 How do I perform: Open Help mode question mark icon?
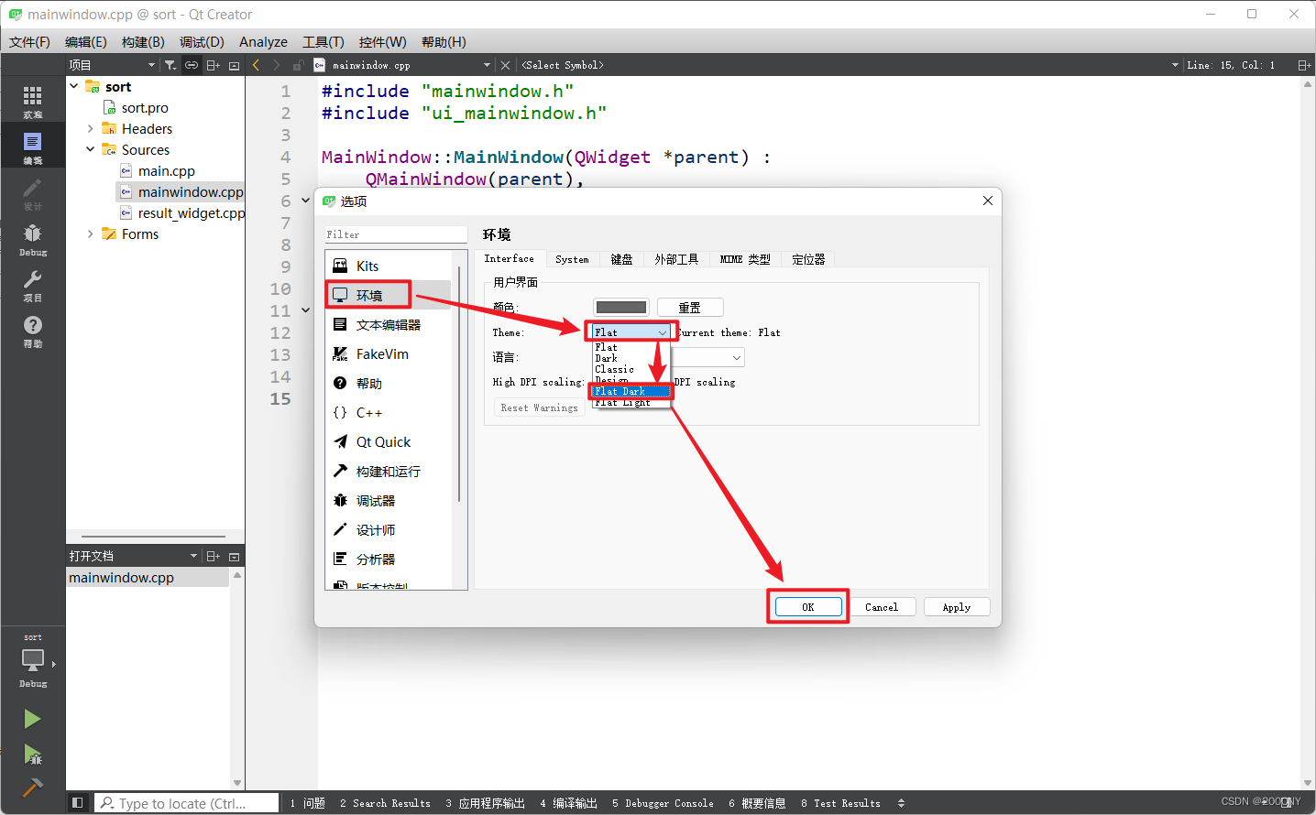[x=32, y=330]
